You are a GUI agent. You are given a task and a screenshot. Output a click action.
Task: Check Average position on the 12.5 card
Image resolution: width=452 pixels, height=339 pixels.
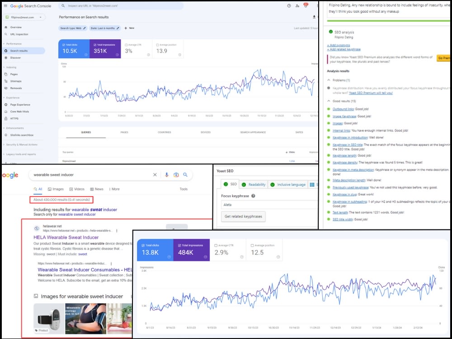(252, 245)
